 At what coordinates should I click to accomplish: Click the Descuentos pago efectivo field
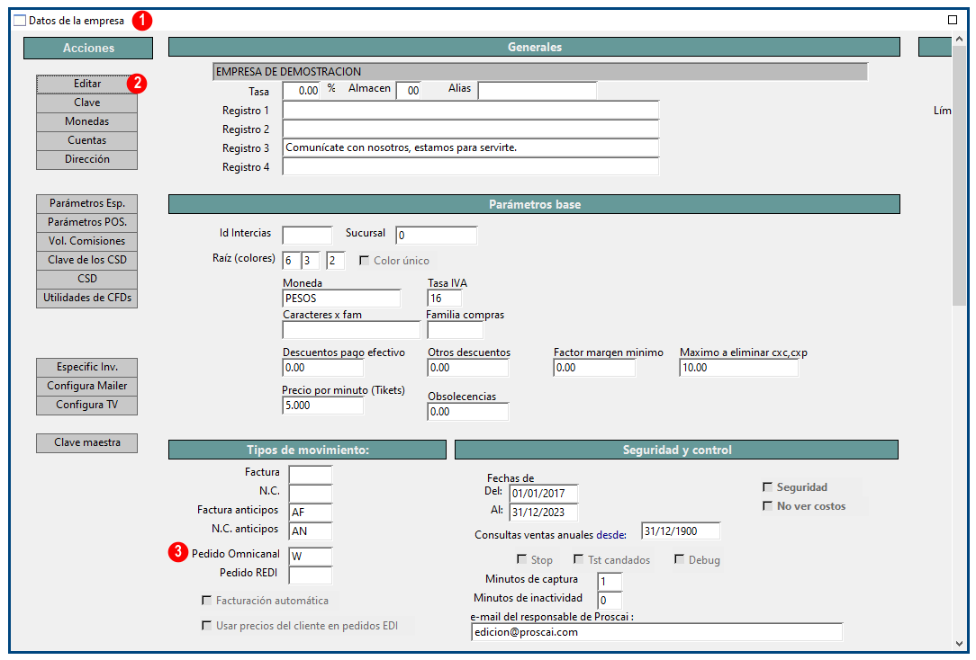[x=323, y=368]
